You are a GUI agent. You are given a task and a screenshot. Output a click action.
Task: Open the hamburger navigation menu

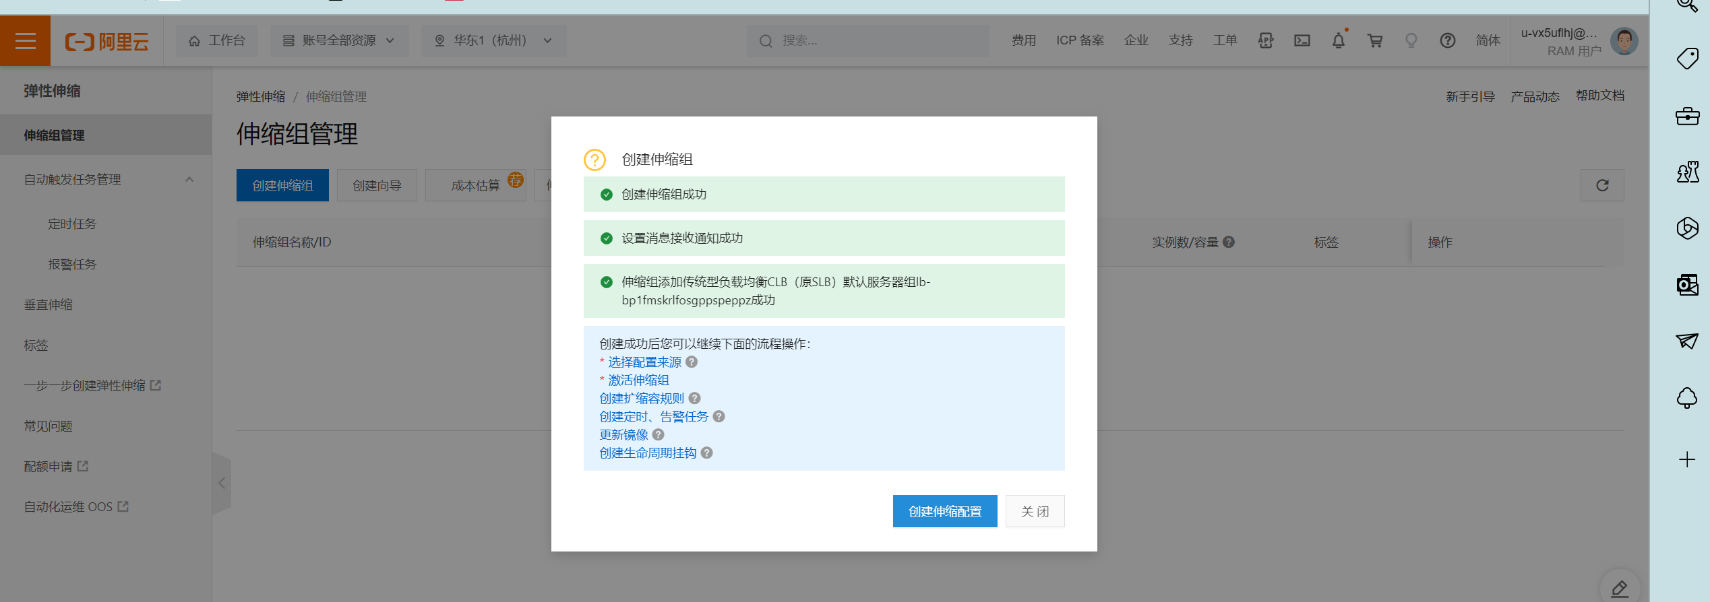25,41
